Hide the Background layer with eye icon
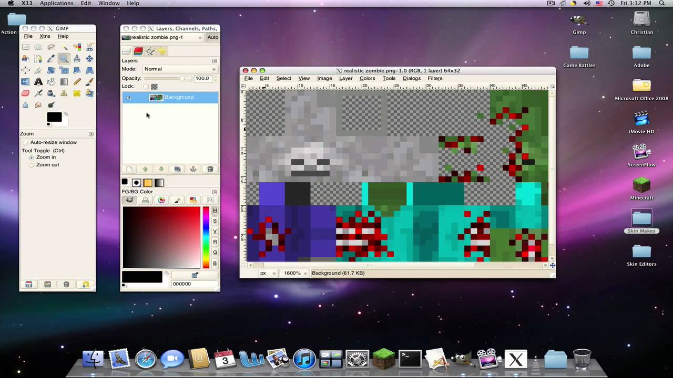The image size is (673, 378). pyautogui.click(x=129, y=97)
